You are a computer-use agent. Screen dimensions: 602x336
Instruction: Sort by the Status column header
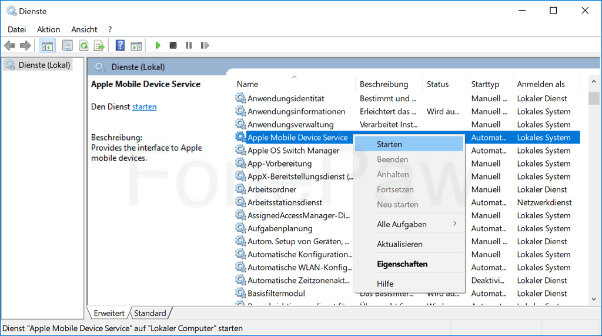point(444,84)
